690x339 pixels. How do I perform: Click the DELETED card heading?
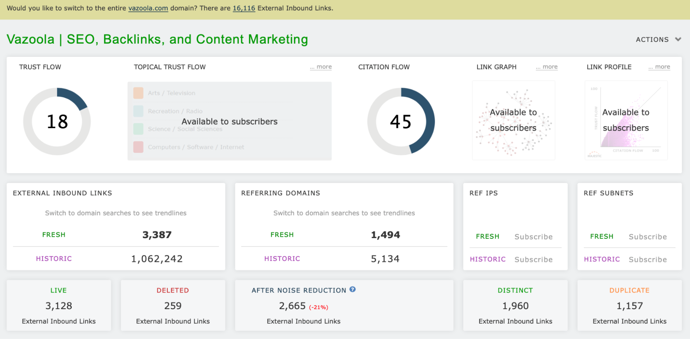tap(173, 290)
